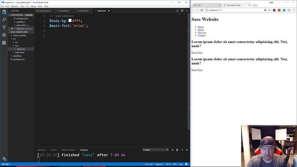
Task: Open the Debug view in activity bar
Action: pyautogui.click(x=4, y=35)
